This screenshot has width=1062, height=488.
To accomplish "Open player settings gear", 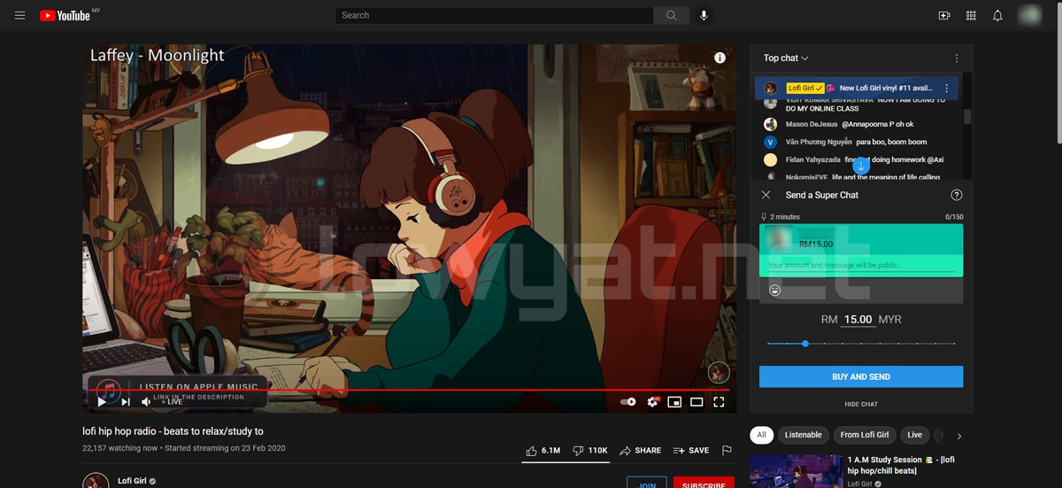I will [653, 402].
